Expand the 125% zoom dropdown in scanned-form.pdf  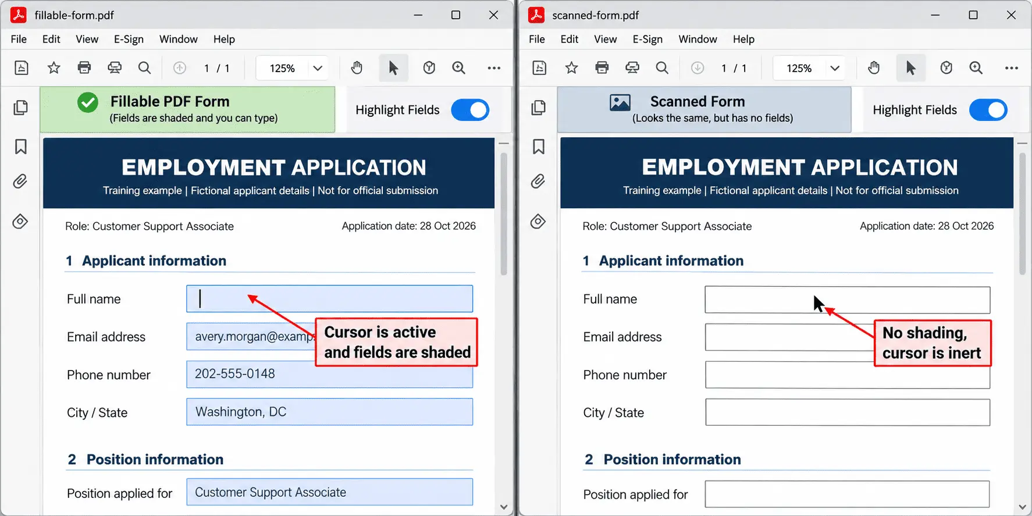(x=835, y=68)
